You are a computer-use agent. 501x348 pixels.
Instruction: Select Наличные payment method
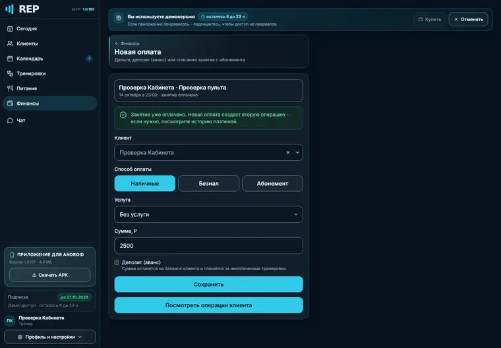point(145,183)
